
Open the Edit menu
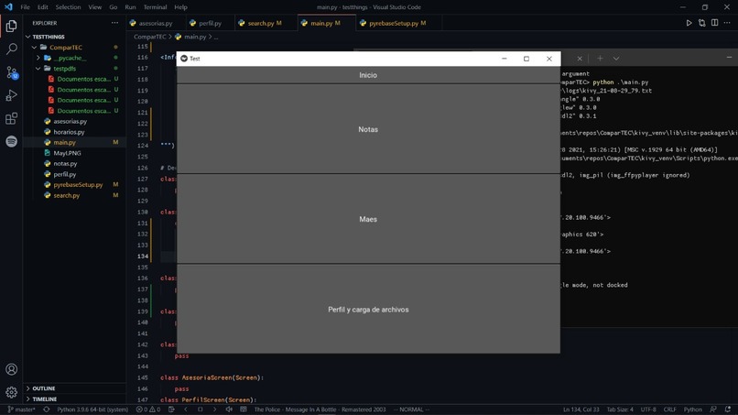[x=43, y=7]
